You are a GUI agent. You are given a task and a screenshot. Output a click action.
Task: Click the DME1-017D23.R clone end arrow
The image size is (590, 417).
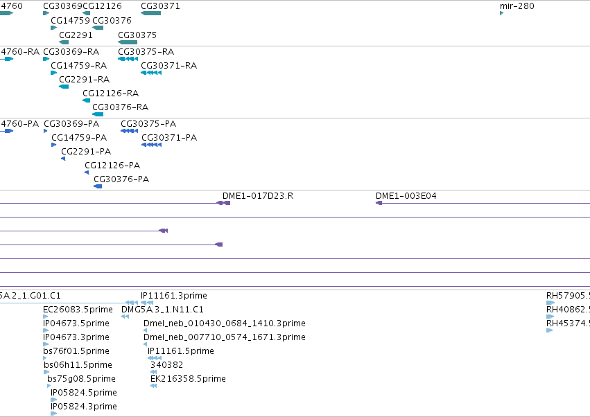point(223,203)
